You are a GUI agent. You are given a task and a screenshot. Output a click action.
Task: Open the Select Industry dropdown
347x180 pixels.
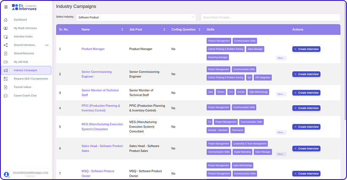click(x=136, y=17)
